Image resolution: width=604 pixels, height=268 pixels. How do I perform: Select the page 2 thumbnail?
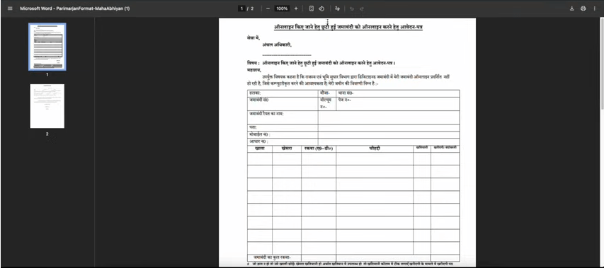tap(47, 106)
